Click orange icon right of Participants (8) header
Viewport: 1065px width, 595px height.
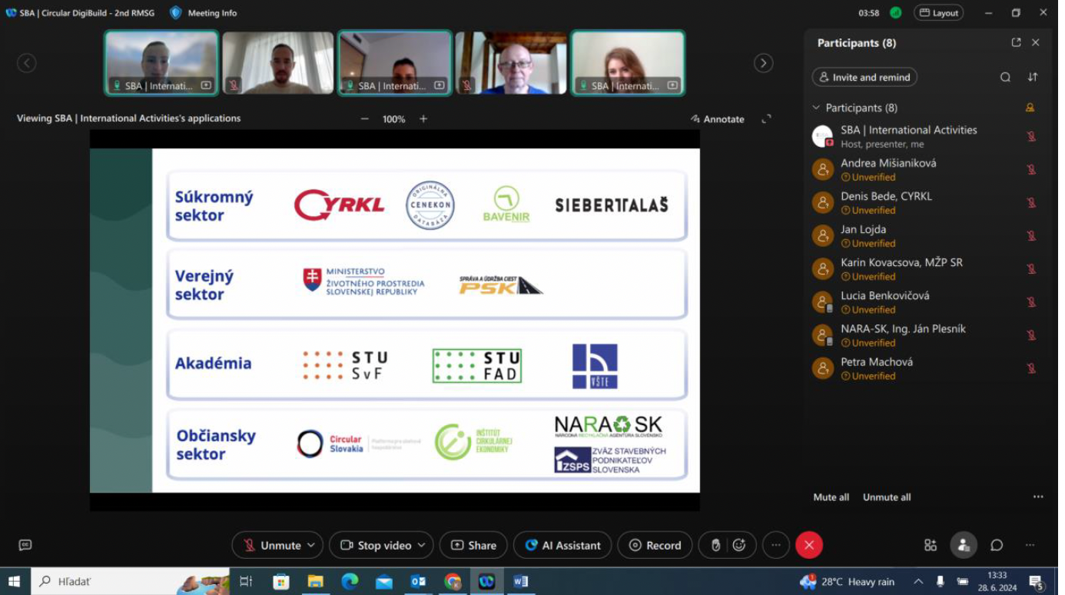pyautogui.click(x=1030, y=108)
